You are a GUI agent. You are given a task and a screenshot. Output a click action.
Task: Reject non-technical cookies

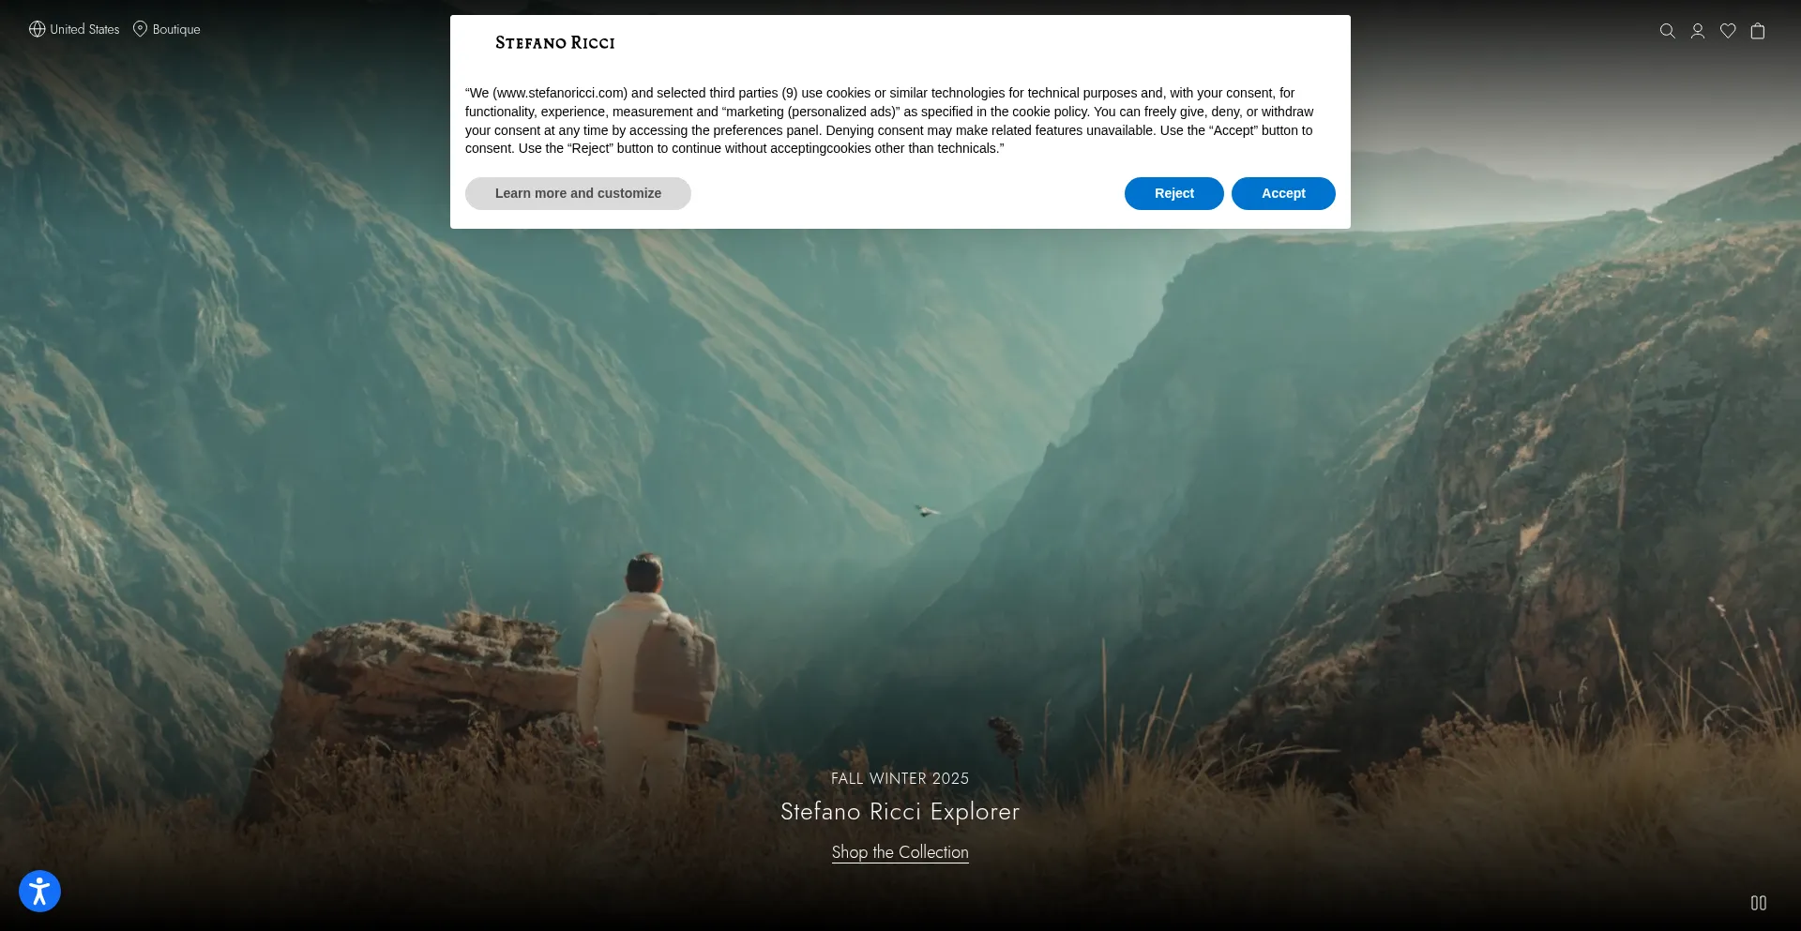[1173, 193]
